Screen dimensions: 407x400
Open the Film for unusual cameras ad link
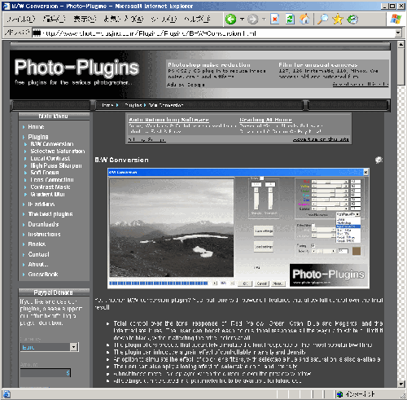tap(318, 65)
